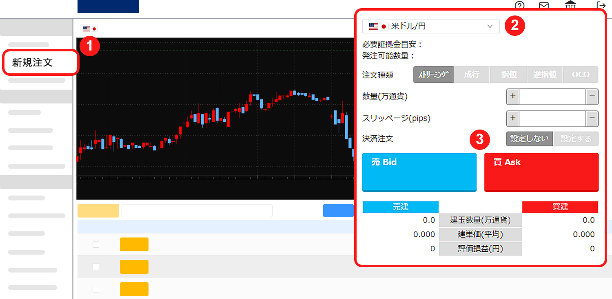Click the 買建 column header
Screen dimensions: 612x299
(x=560, y=207)
